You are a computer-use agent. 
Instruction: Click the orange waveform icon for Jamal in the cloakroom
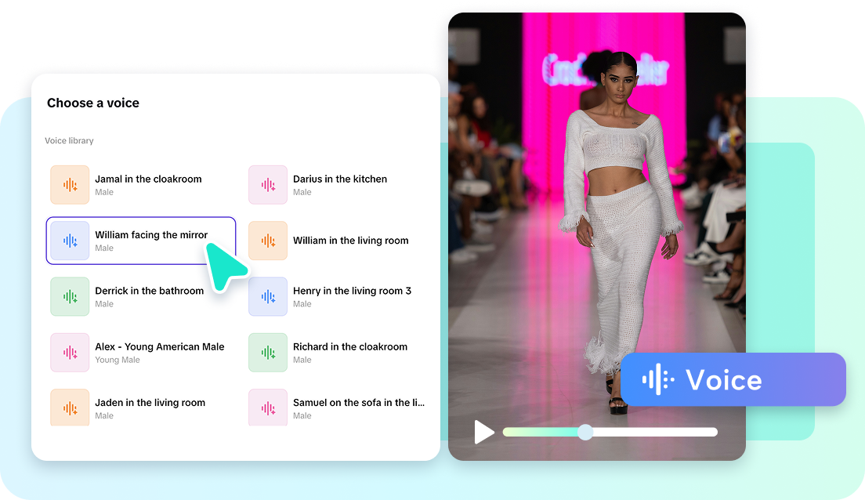pyautogui.click(x=70, y=185)
